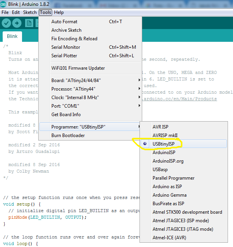Click the 'void loop() {' code line
Viewport: 233px width, 247px height.
pyautogui.click(x=20, y=244)
